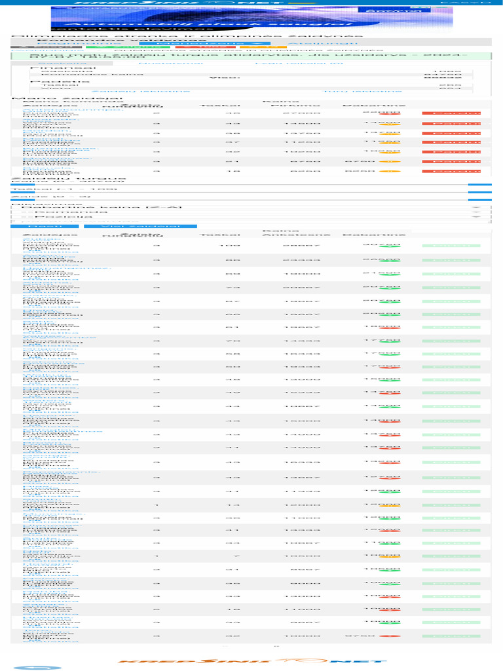The height and width of the screenshot is (671, 503).
Task: Click the Taškai points range slider track
Action: coord(251,192)
